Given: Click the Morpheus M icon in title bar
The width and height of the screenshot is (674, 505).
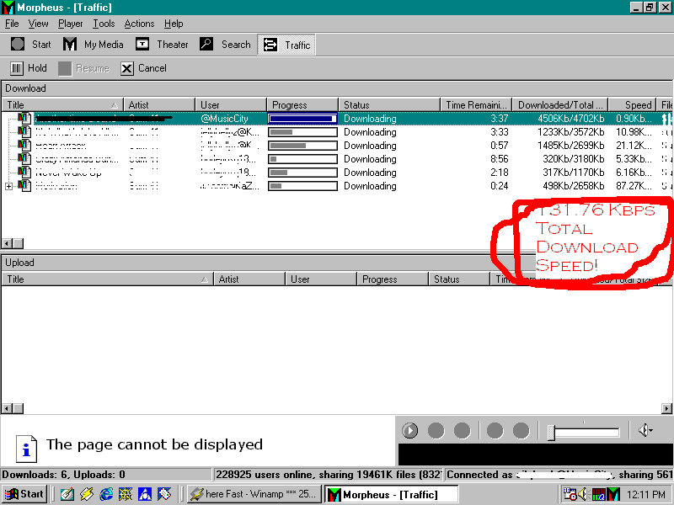Looking at the screenshot, I should 8,8.
